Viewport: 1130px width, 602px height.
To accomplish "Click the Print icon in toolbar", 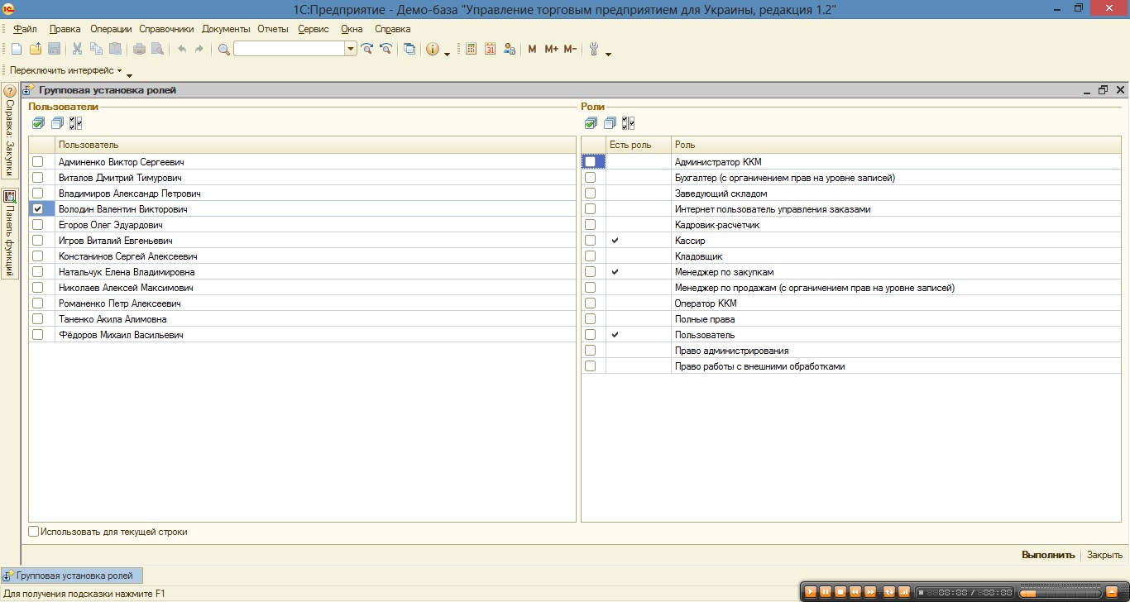I will coord(139,49).
